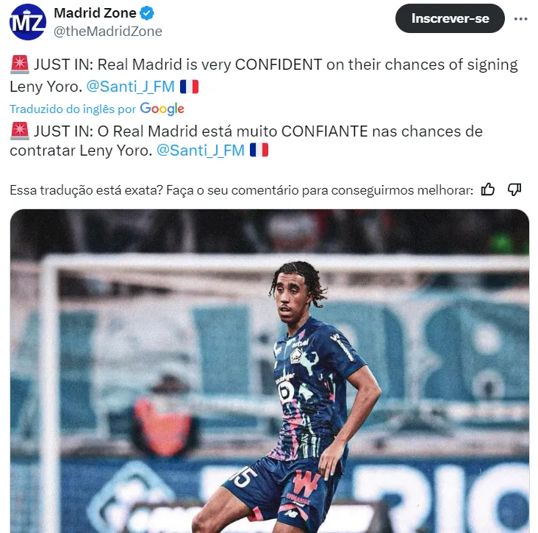Click the French flag emoji in original tweet
This screenshot has width=538, height=533.
tap(190, 87)
